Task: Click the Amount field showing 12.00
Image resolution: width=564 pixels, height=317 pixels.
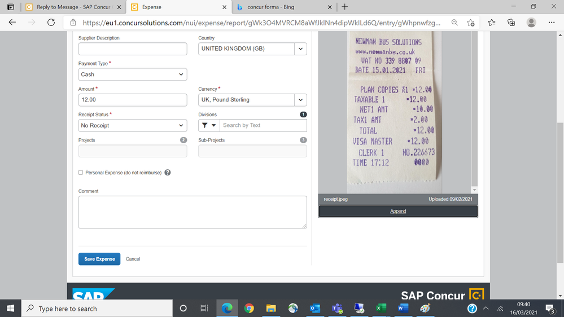Action: click(x=133, y=100)
